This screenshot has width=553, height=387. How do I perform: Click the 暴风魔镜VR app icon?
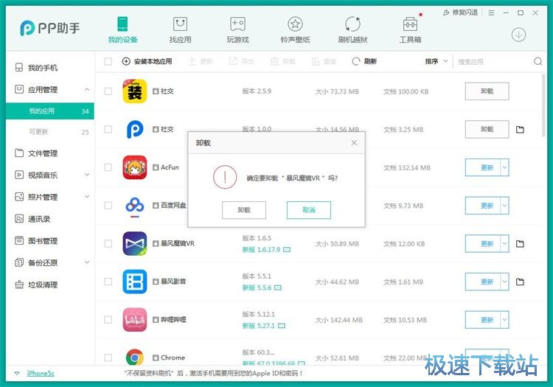click(x=135, y=243)
